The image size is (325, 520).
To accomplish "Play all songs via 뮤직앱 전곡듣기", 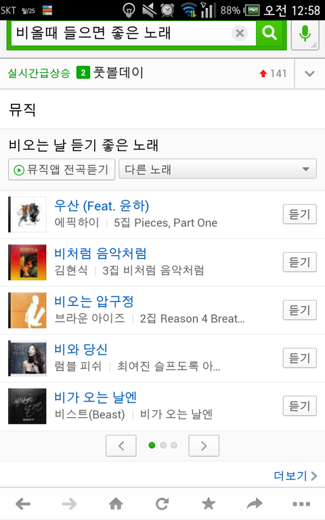I will coord(62,169).
